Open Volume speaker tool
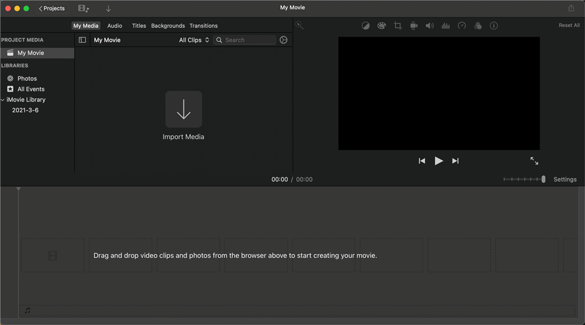This screenshot has height=325, width=585. (x=430, y=26)
